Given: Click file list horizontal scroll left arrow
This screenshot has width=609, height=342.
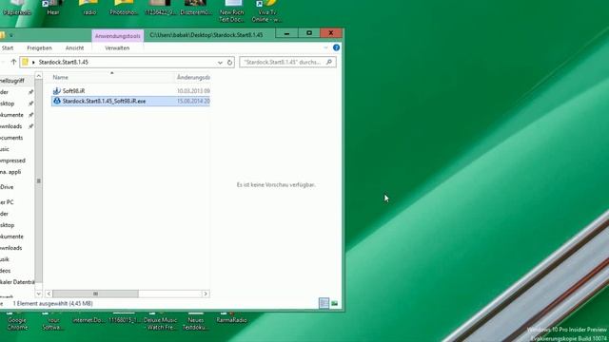Looking at the screenshot, I should [x=49, y=294].
